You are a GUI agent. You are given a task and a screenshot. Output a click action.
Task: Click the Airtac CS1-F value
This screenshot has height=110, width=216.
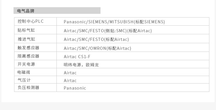77,56
